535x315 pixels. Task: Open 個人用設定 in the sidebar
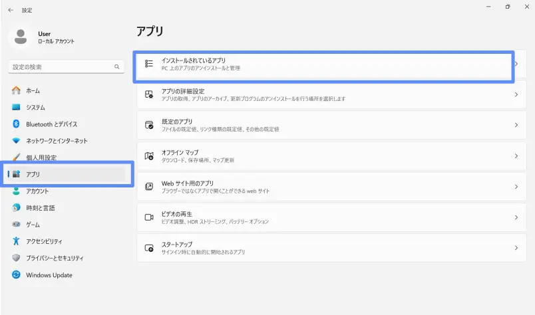[x=67, y=157]
